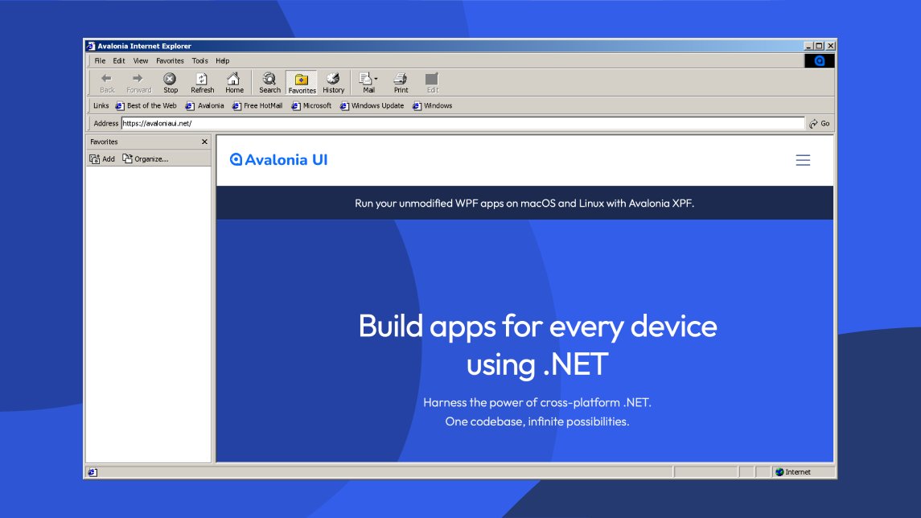Click 'Harness the power of cross-platform .NET.' text
The height and width of the screenshot is (518, 921).
click(537, 402)
